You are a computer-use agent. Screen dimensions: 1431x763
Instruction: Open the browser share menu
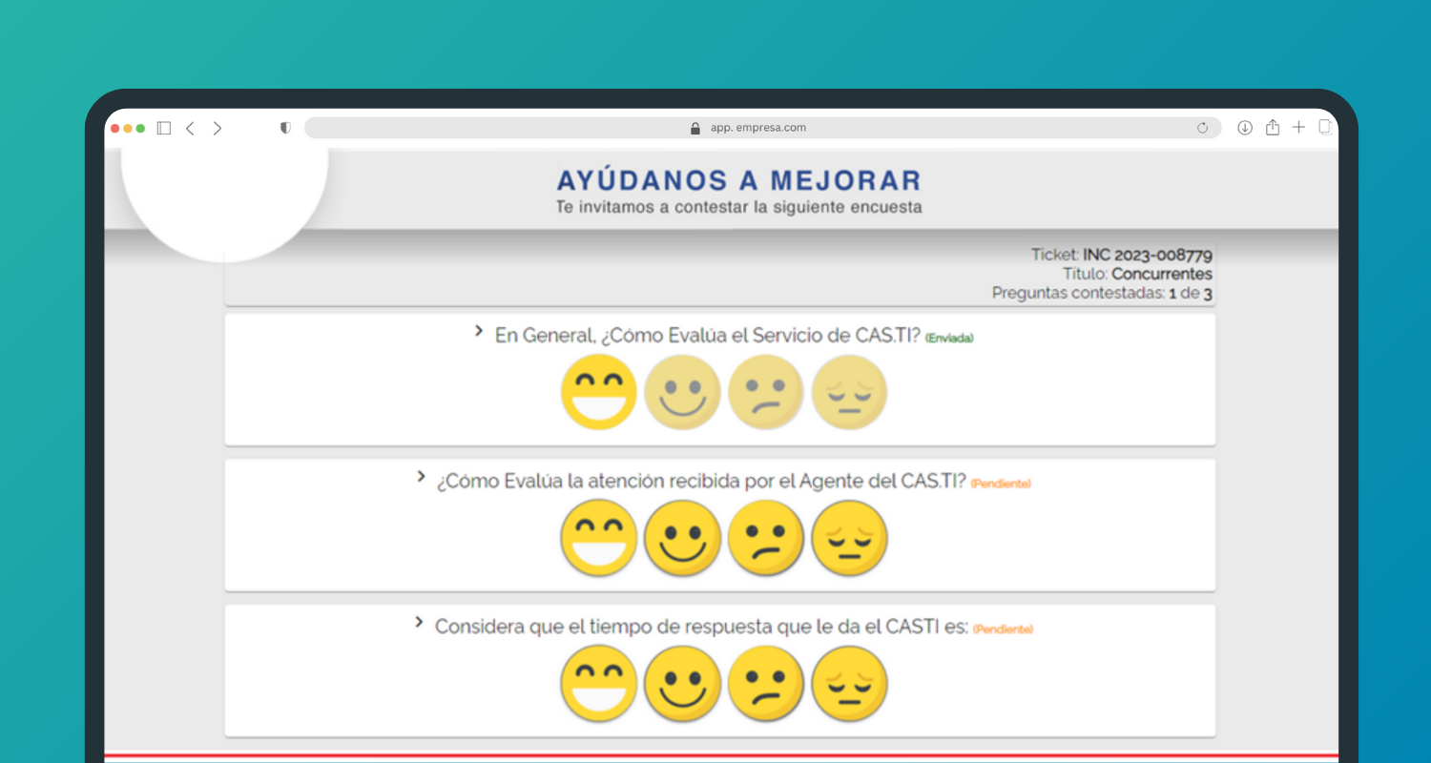(x=1272, y=128)
